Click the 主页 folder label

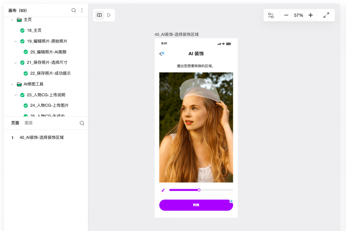tap(28, 19)
